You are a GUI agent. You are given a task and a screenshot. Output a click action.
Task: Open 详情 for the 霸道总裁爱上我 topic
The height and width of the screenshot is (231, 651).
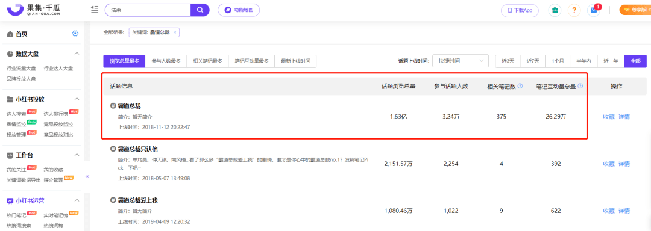pos(624,211)
